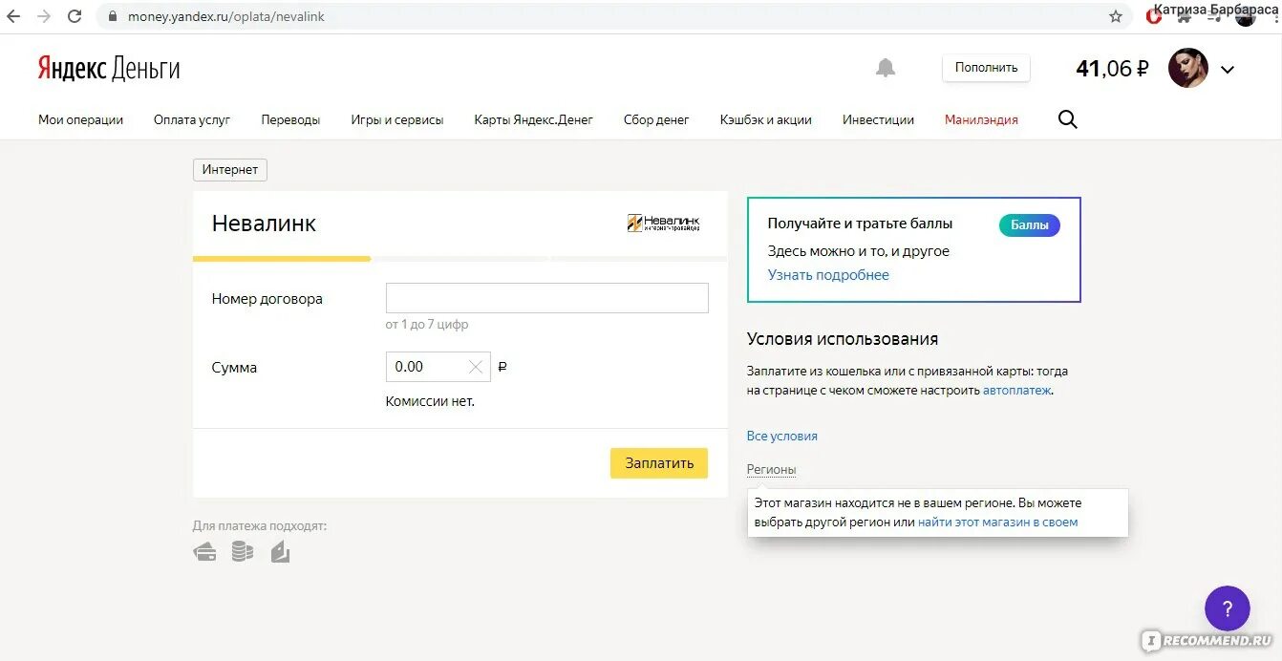
Task: Click the 41,06 ₽ balance
Action: 1112,68
